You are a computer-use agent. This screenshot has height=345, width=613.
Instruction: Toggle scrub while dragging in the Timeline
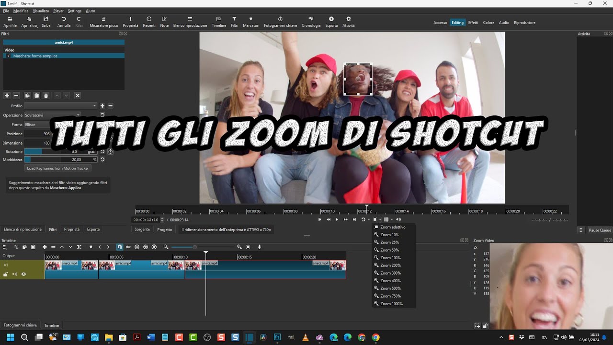click(128, 247)
